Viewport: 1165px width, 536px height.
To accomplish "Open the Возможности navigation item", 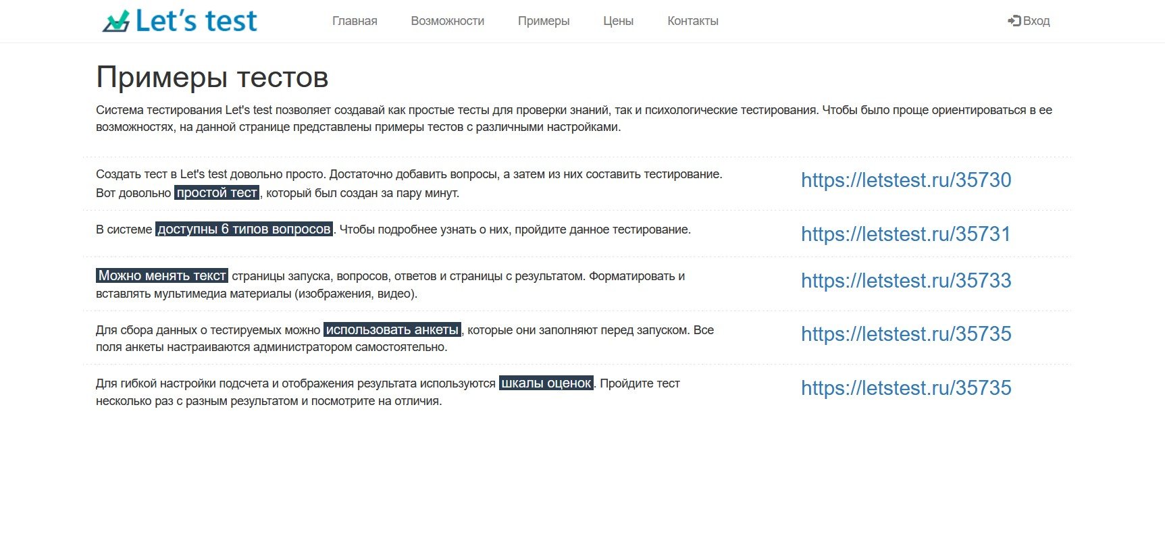I will click(x=447, y=21).
